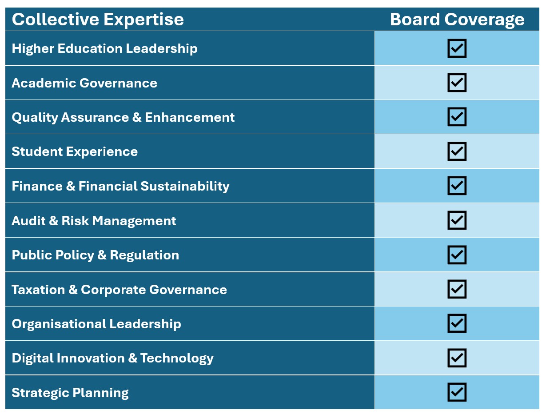Toggle Public Policy & Regulation checkbox
Image resolution: width=542 pixels, height=414 pixels.
pos(457,255)
